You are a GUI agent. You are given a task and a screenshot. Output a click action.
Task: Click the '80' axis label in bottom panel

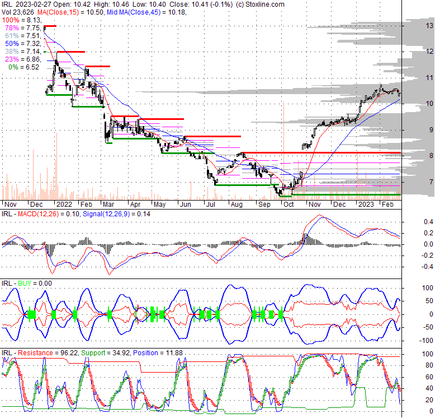tap(429, 365)
